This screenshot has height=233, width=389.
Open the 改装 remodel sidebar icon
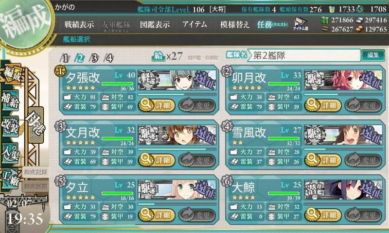click(10, 126)
